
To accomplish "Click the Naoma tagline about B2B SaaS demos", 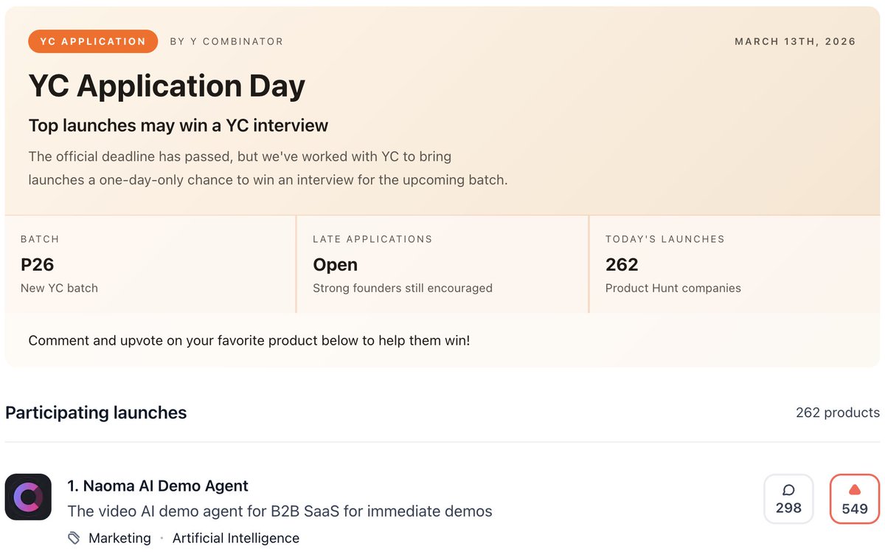I will tap(280, 511).
